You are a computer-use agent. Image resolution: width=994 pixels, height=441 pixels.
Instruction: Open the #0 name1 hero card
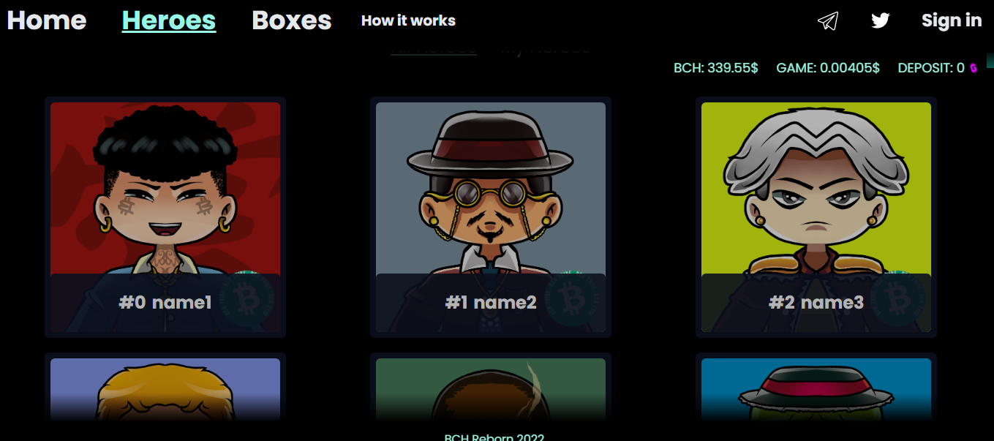click(165, 217)
